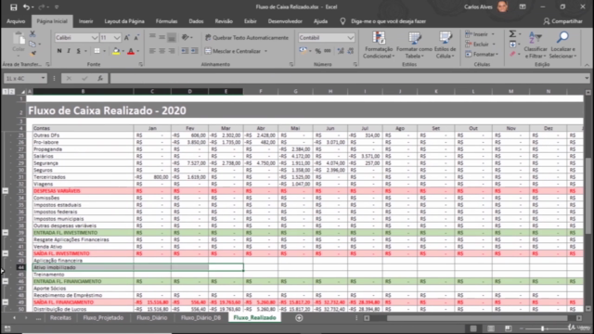Toggle italic formatting

point(69,51)
